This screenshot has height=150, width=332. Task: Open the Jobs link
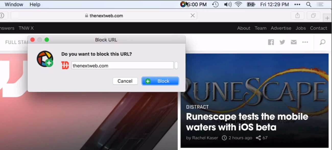pyautogui.click(x=301, y=28)
